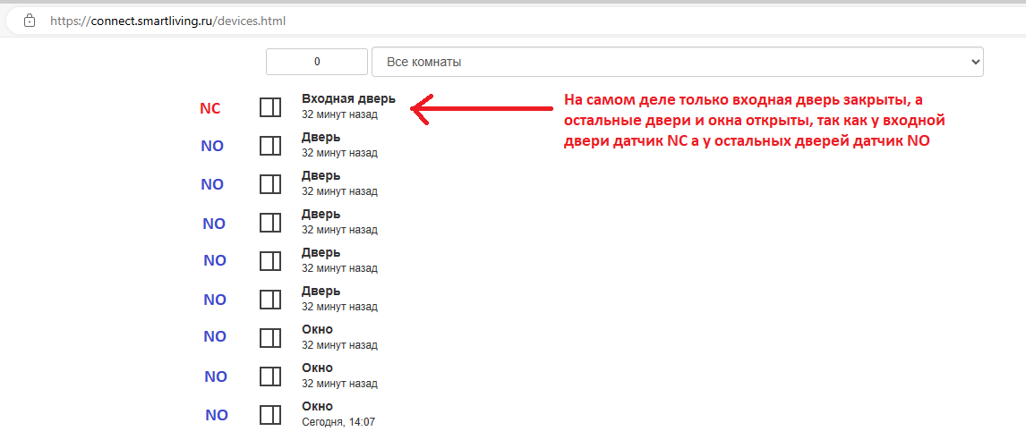The height and width of the screenshot is (440, 1026).
Task: View site info via the lock icon
Action: pyautogui.click(x=30, y=20)
